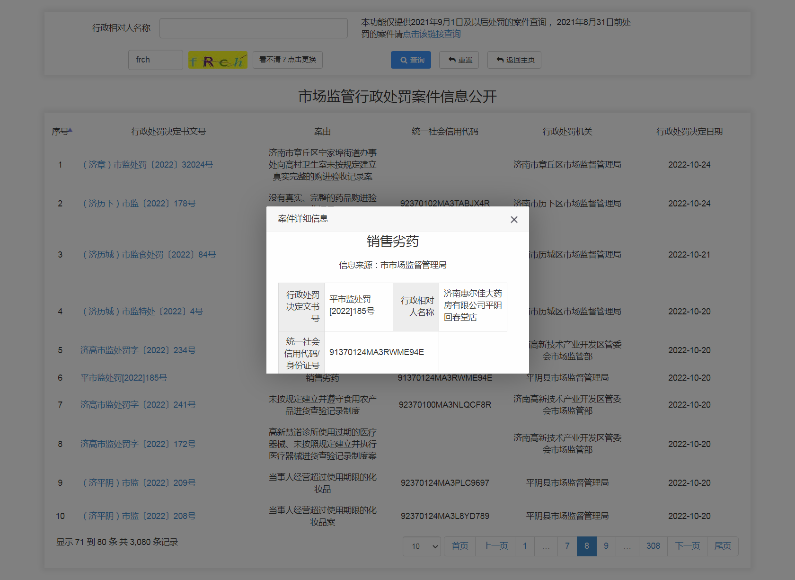Viewport: 795px width, 580px height.
Task: Click the 重置 reset button
Action: click(459, 60)
